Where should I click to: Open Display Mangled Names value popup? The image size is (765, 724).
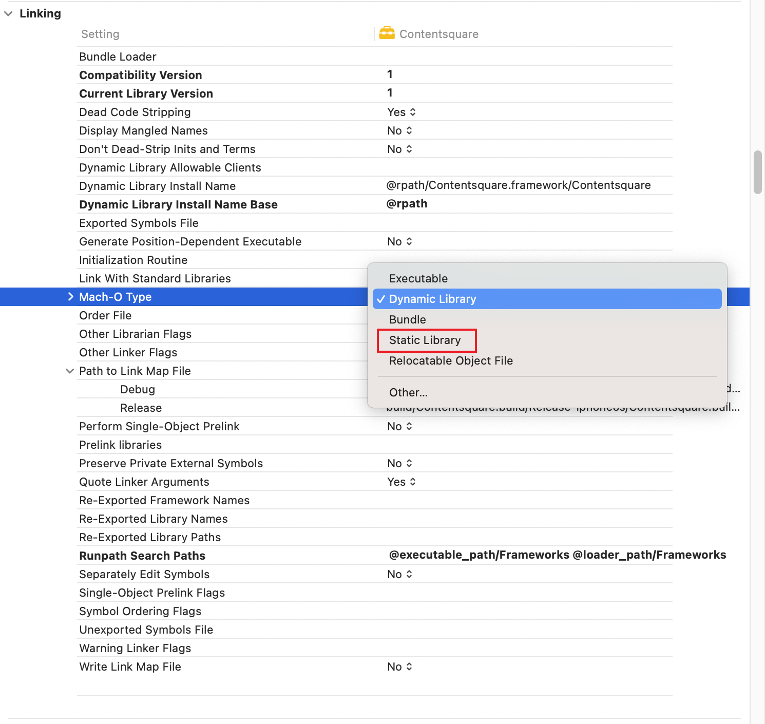point(399,130)
